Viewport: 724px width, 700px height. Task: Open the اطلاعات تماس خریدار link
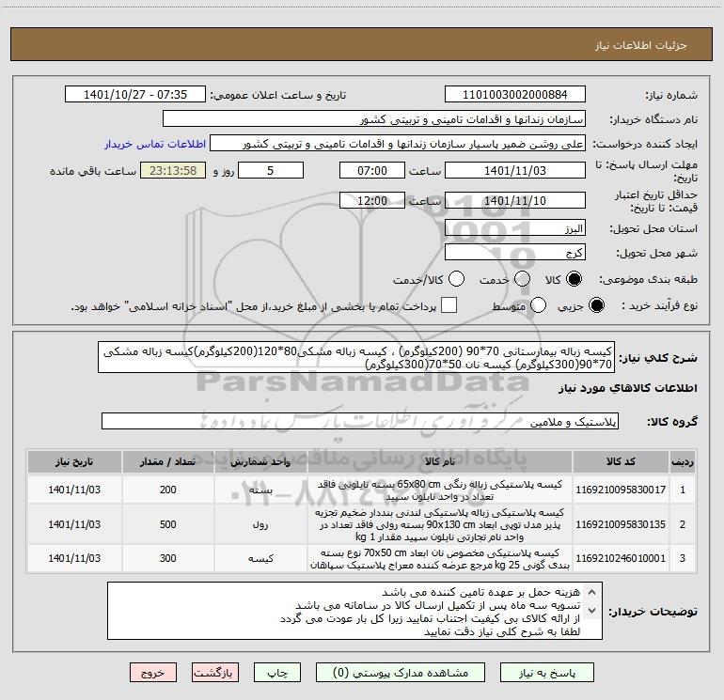click(155, 144)
